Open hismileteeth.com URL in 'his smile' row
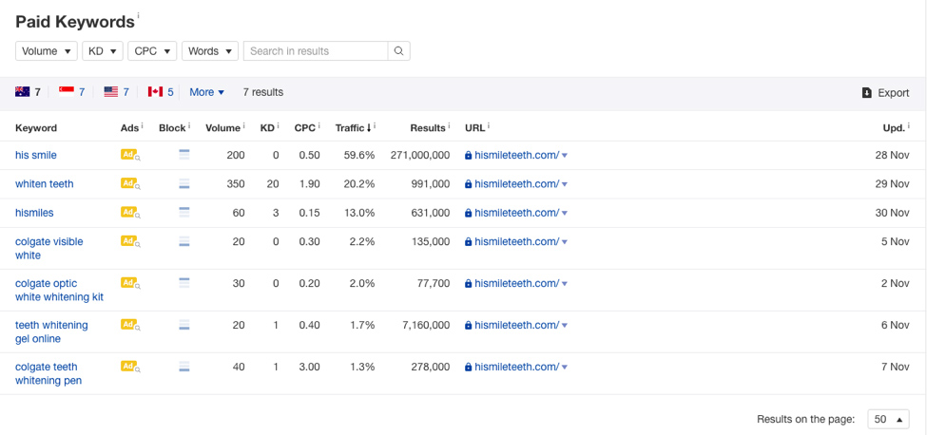927x435 pixels. coord(516,155)
